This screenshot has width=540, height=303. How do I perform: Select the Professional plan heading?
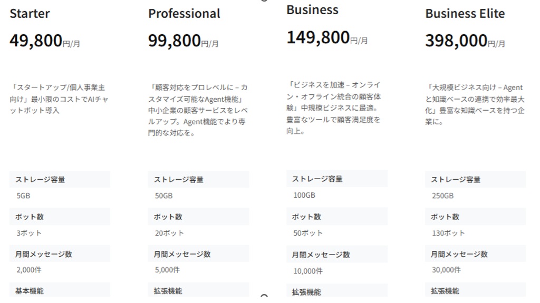184,14
